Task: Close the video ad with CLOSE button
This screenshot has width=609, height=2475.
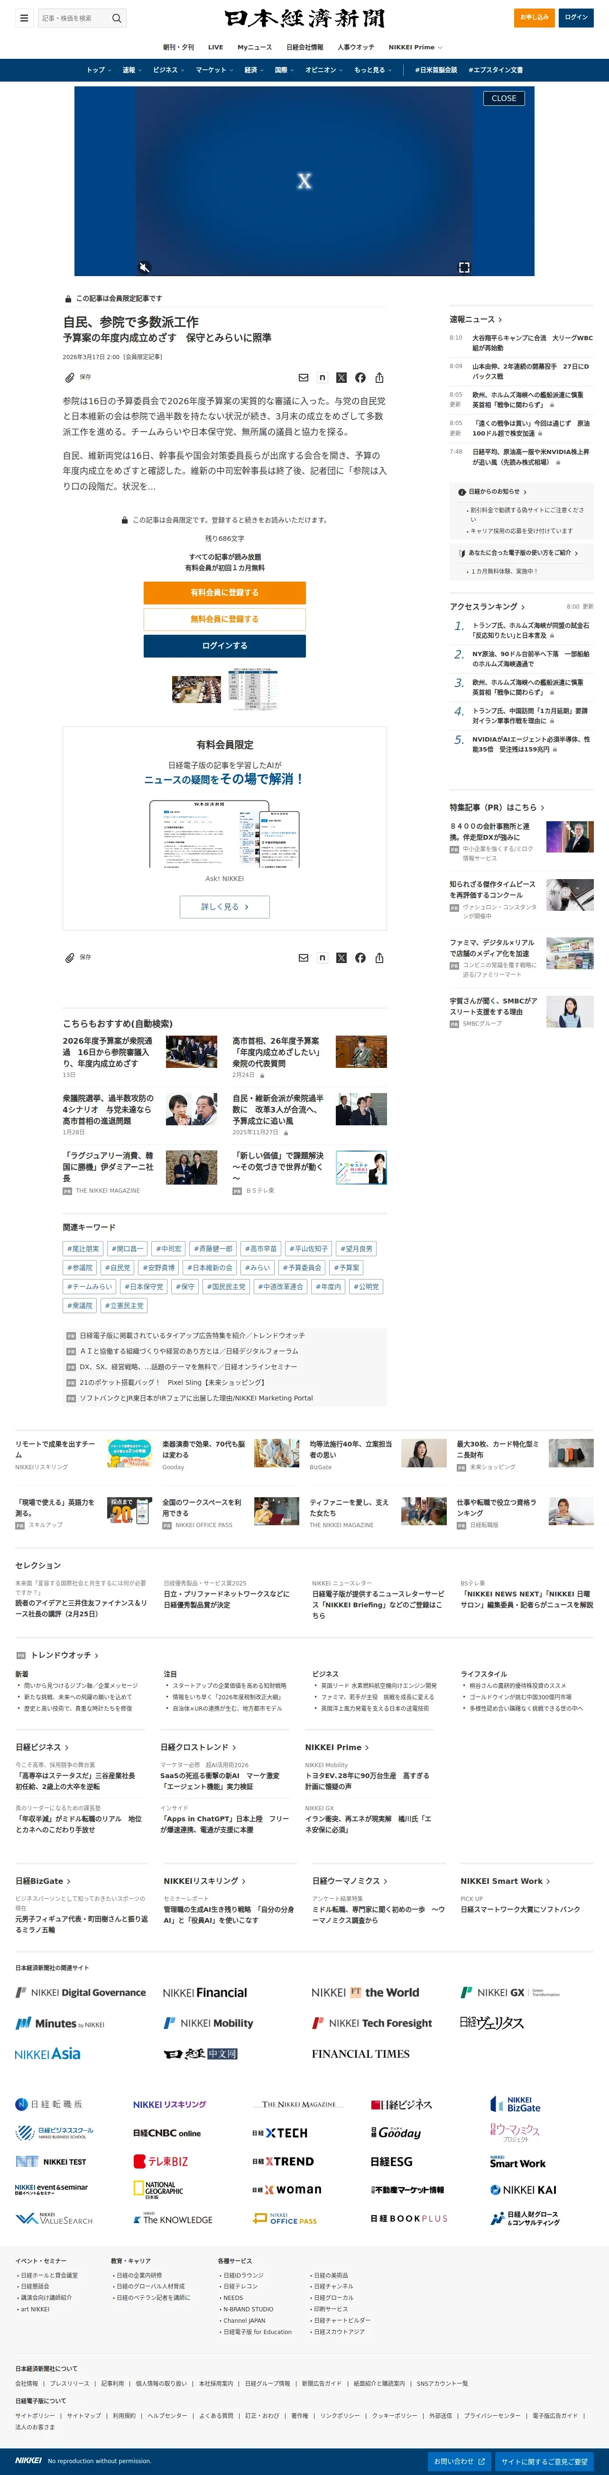Action: coord(504,98)
